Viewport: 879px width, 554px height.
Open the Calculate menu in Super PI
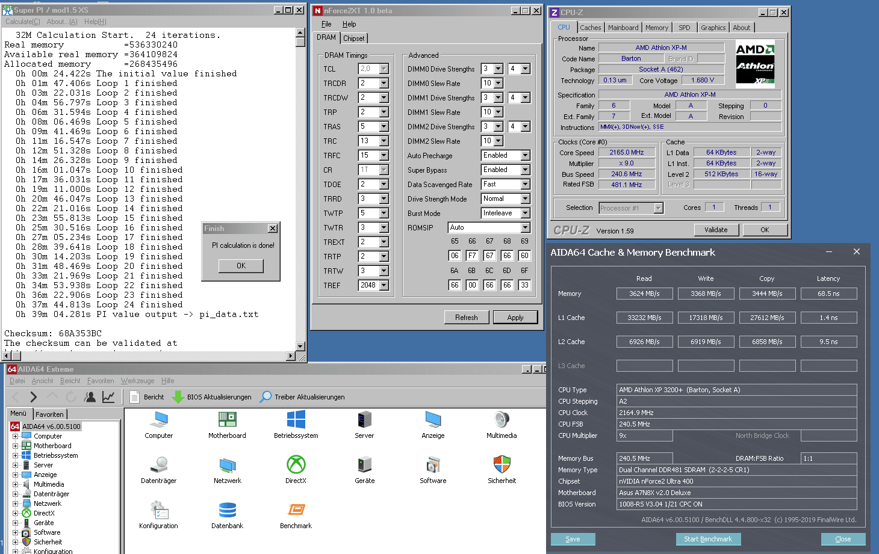(23, 22)
